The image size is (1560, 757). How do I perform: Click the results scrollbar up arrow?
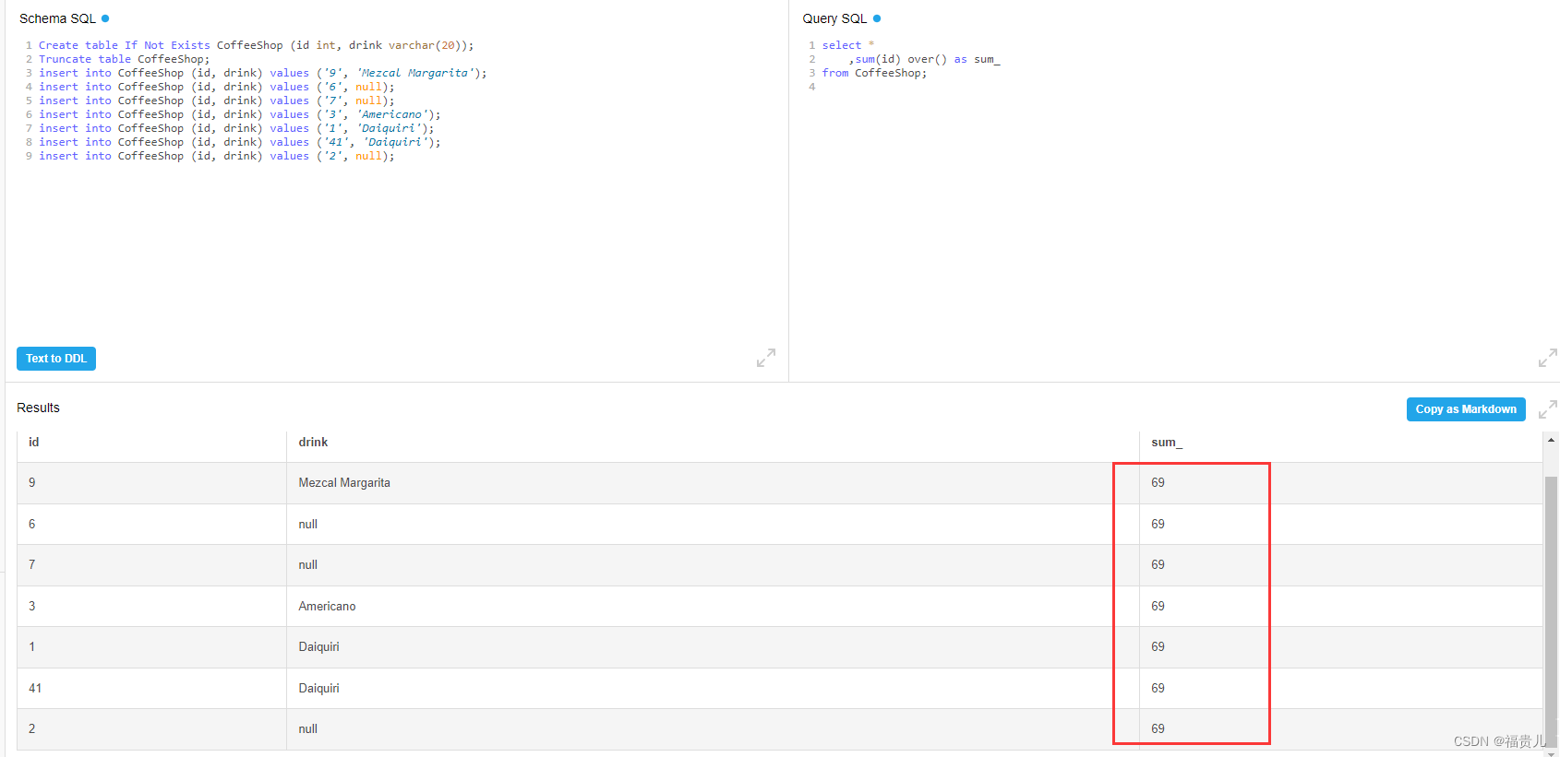[x=1552, y=441]
